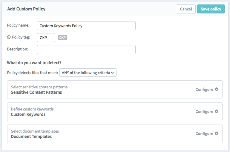Open the ANY of the following criteria dropdown
Viewport: 230px width, 152px height.
(x=88, y=73)
